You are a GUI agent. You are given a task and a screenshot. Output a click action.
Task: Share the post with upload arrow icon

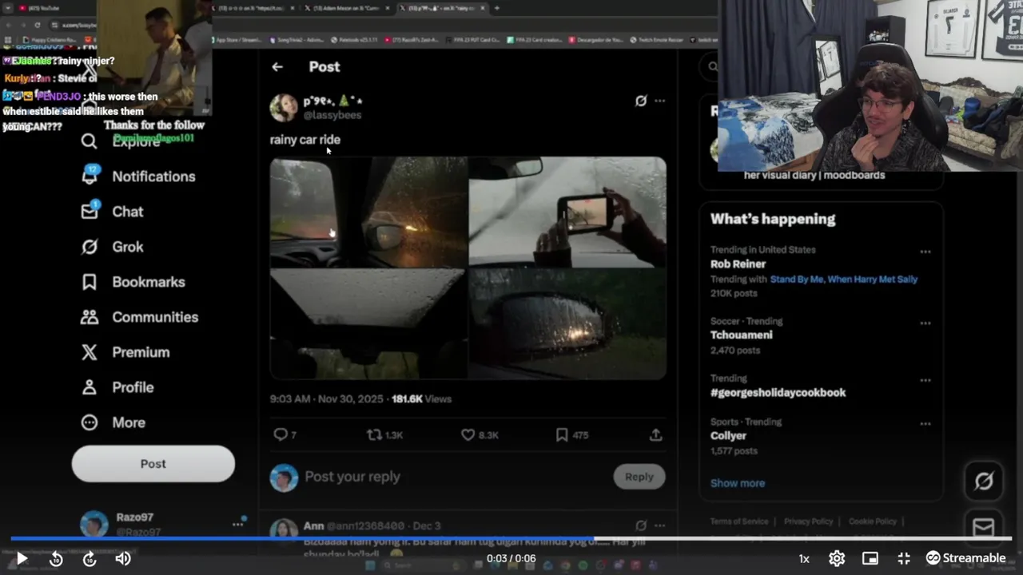pyautogui.click(x=655, y=434)
